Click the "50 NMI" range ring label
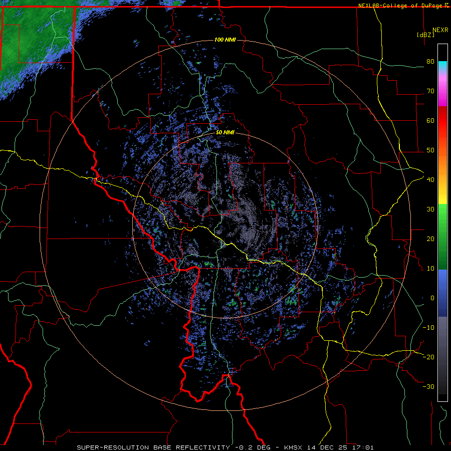451x451 pixels. [x=225, y=133]
